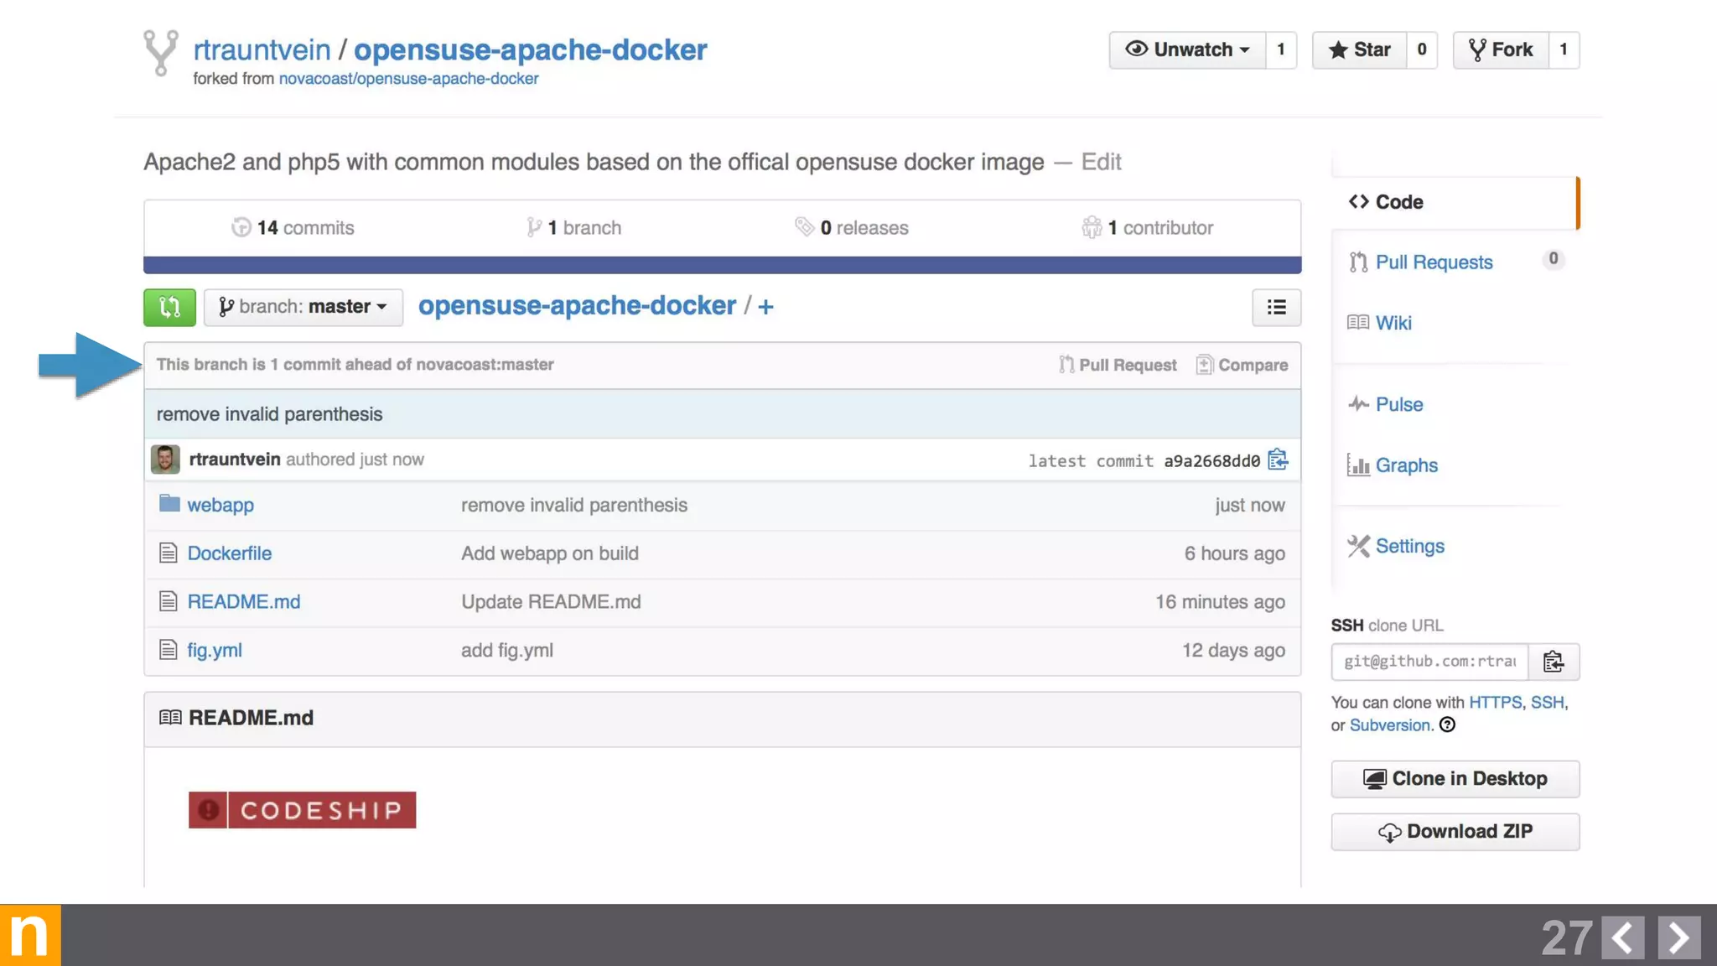Click the Download ZIP button
The width and height of the screenshot is (1717, 966).
1455,831
